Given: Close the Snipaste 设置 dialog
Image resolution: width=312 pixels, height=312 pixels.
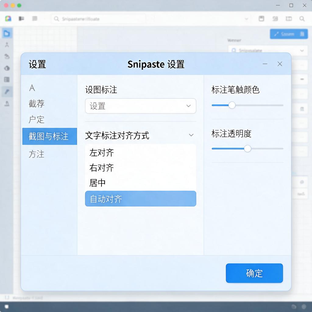Looking at the screenshot, I should 280,64.
